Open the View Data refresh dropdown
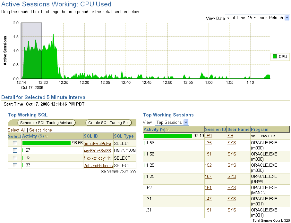291x223 pixels. click(x=257, y=18)
